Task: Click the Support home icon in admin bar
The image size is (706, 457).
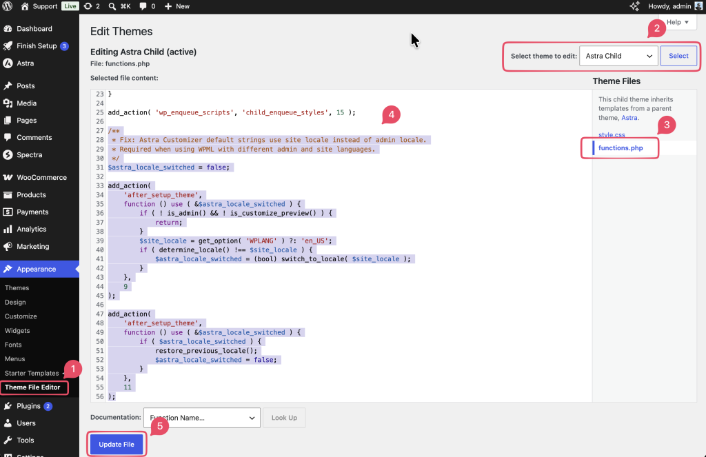Action: pos(25,6)
